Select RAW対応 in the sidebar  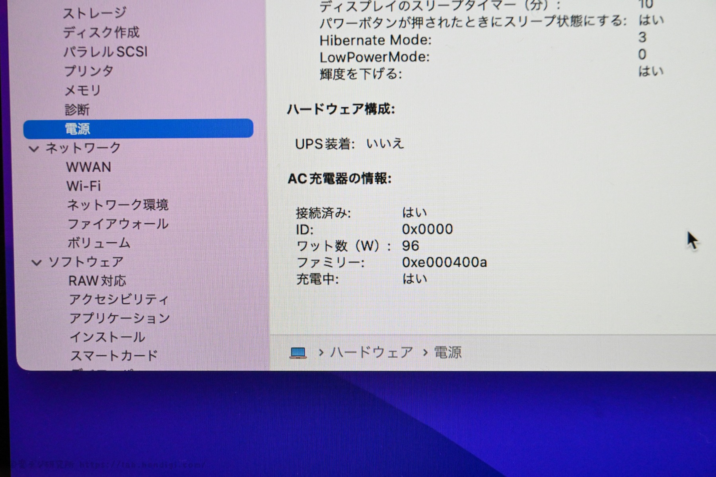[x=97, y=281]
